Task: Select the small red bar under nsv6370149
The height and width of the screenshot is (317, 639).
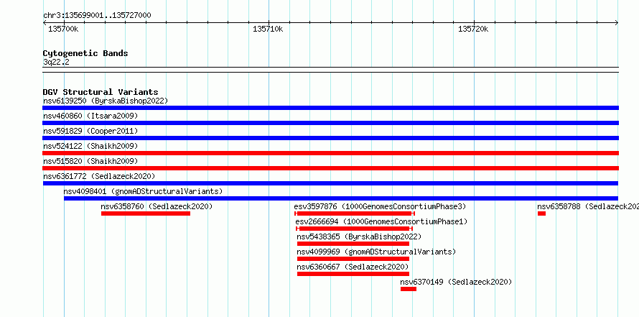Action: pyautogui.click(x=409, y=289)
